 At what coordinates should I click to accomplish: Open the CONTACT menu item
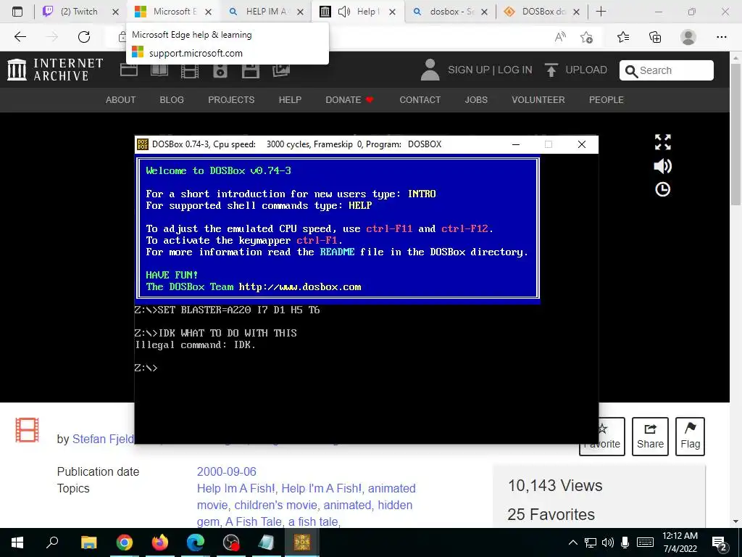[420, 100]
